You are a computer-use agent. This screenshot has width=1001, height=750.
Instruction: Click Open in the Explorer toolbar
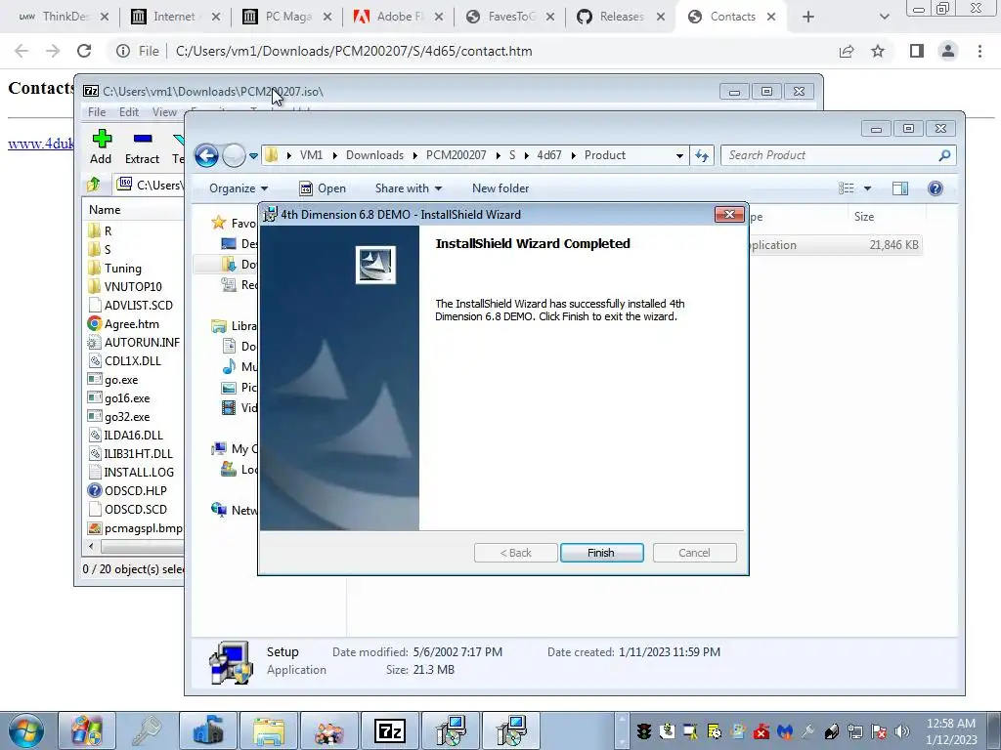(323, 188)
